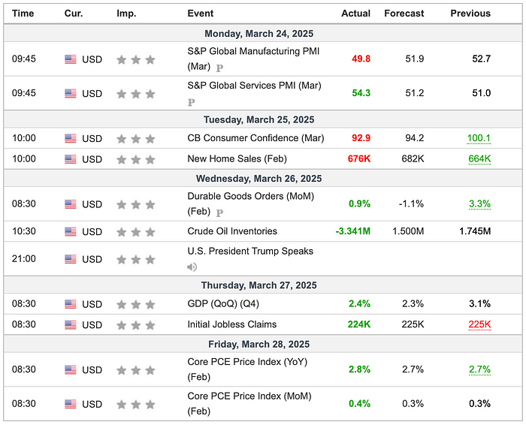Click the US flag in Crude Oil Inventories row

click(71, 231)
